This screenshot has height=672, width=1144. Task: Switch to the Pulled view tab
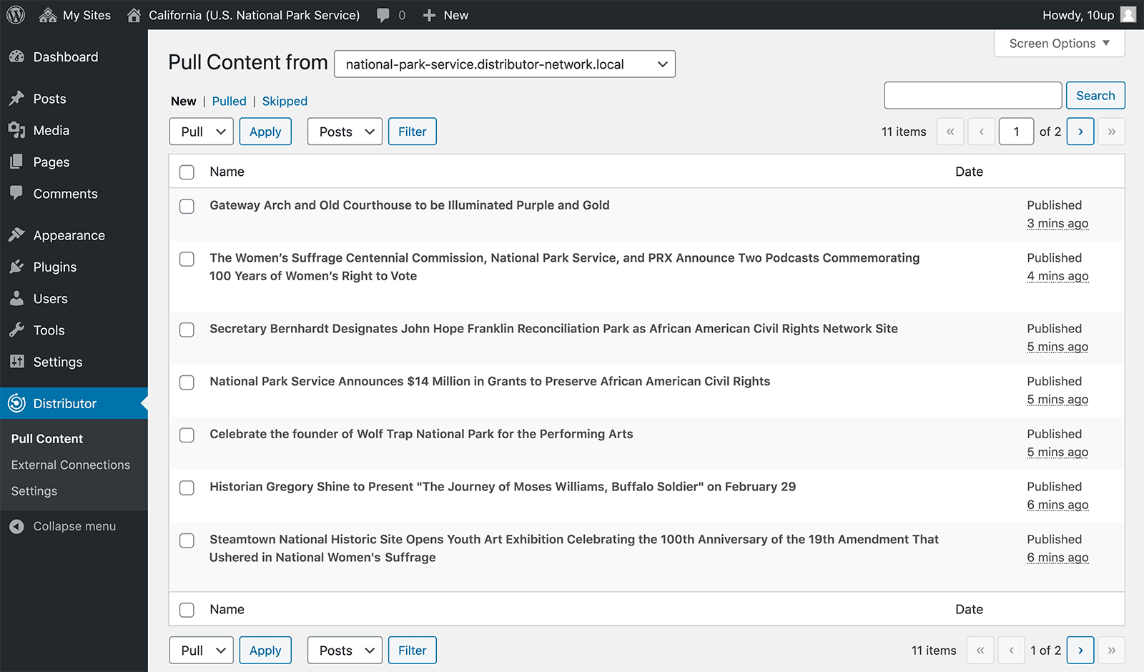[x=229, y=102]
